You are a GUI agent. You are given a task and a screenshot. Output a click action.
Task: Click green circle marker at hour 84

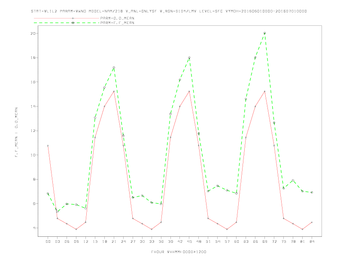(312, 192)
